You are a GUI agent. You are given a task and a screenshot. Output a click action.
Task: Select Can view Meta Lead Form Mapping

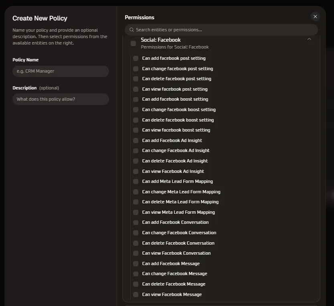tap(136, 212)
